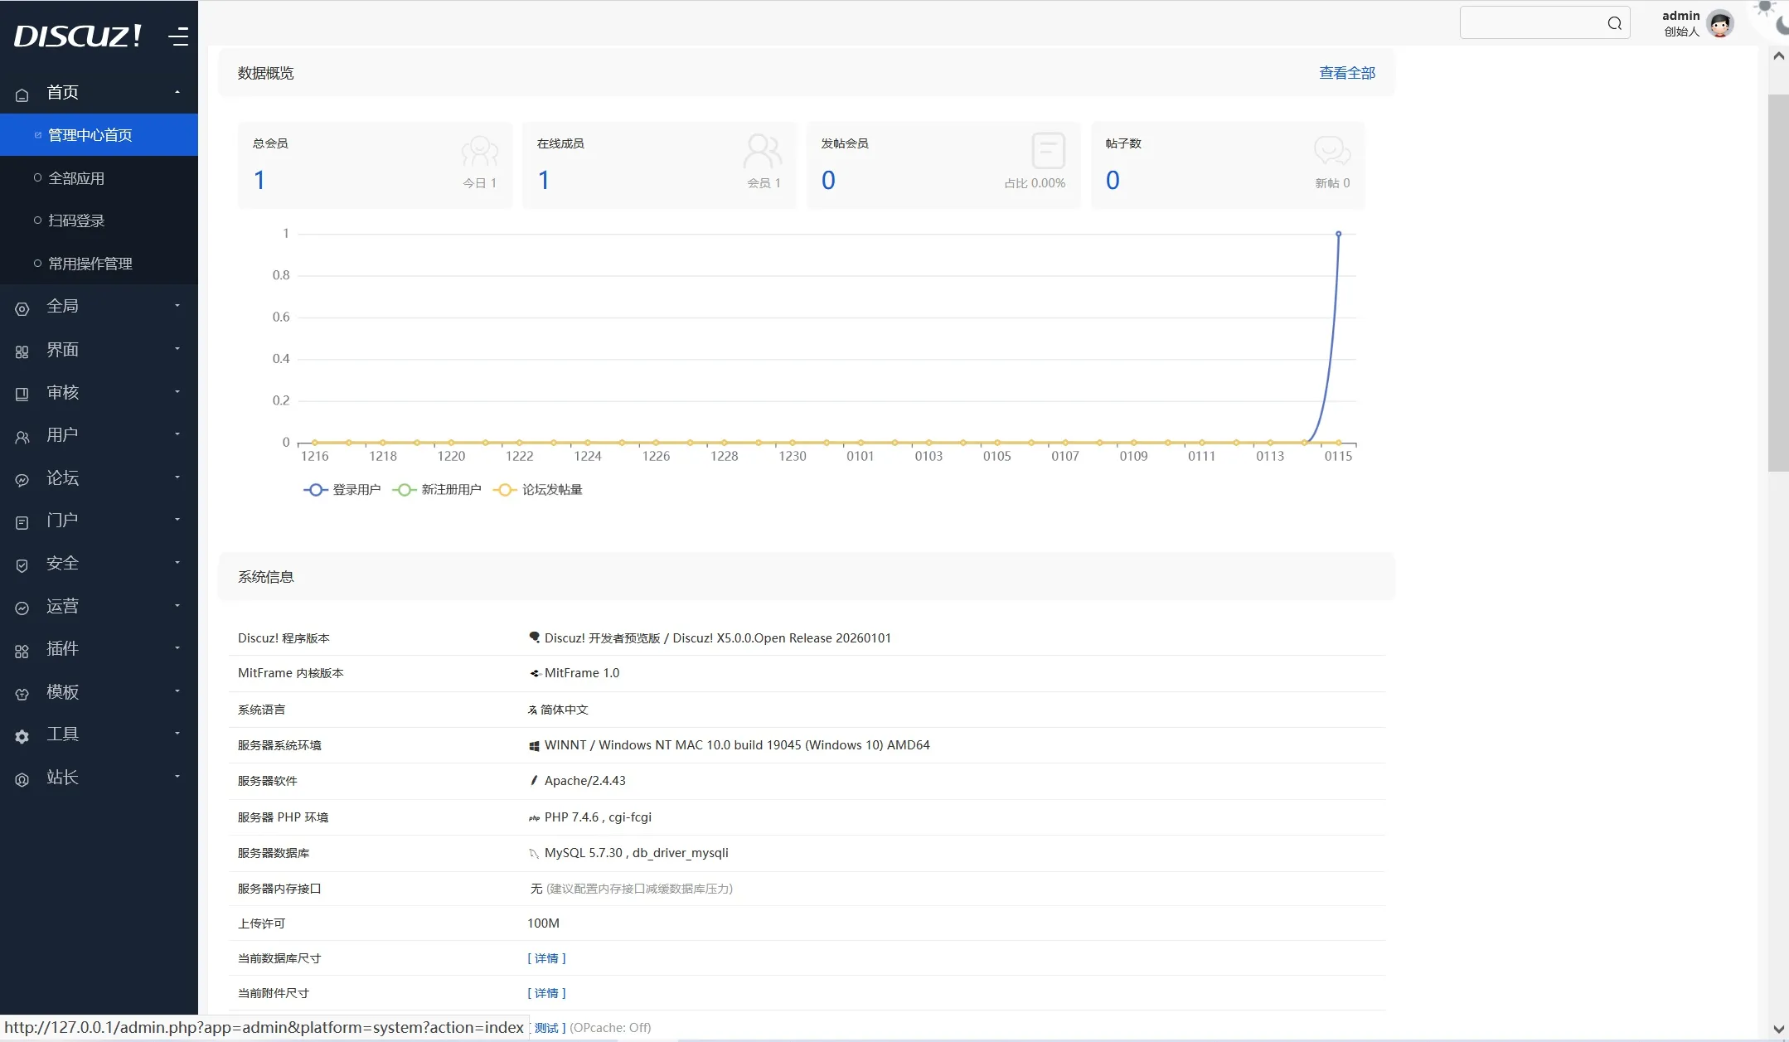The height and width of the screenshot is (1042, 1789).
Task: Click the scrollbar up arrow
Action: (1778, 56)
